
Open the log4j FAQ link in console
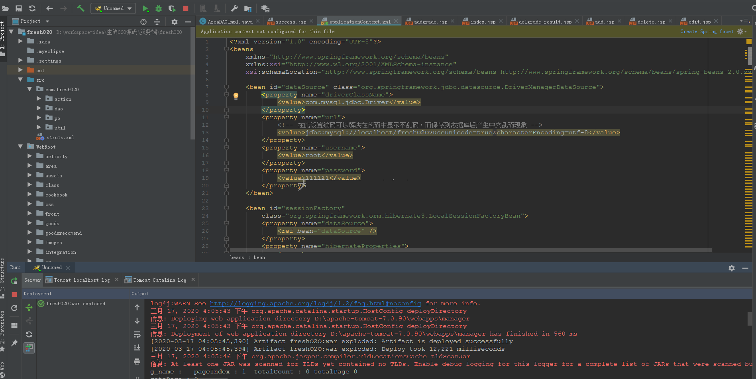[315, 304]
